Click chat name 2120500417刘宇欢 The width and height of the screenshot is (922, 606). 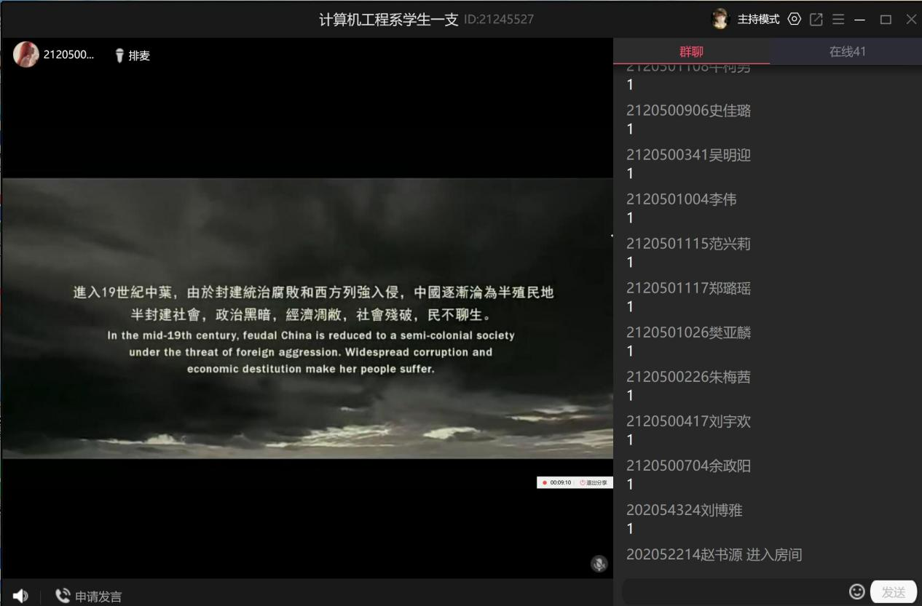pyautogui.click(x=688, y=421)
